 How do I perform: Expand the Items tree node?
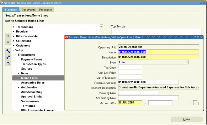(19, 73)
